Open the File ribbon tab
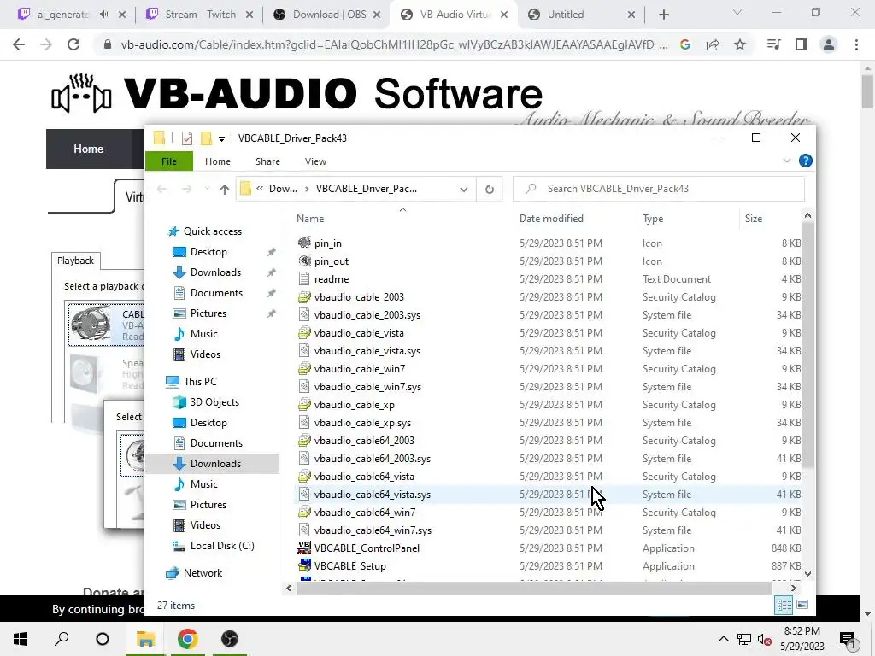The width and height of the screenshot is (875, 656). click(169, 161)
